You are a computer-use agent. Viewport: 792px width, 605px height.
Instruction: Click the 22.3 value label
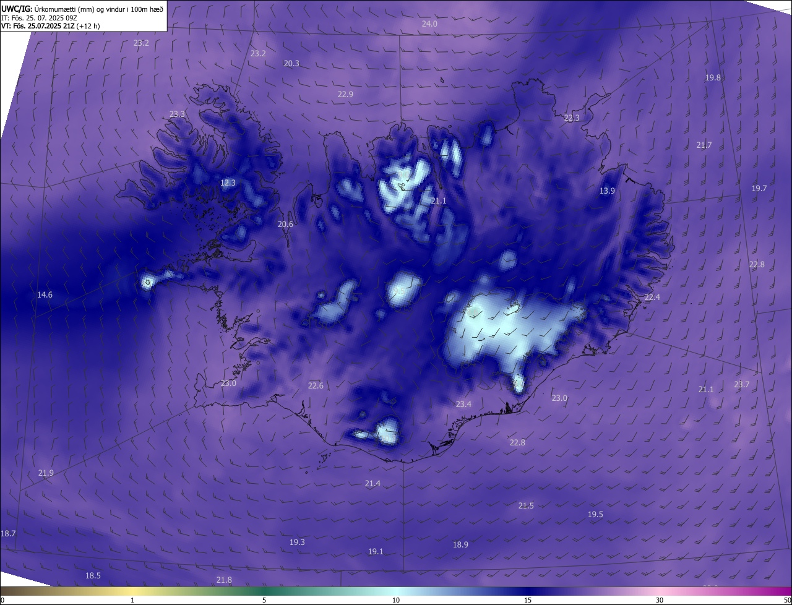(572, 118)
